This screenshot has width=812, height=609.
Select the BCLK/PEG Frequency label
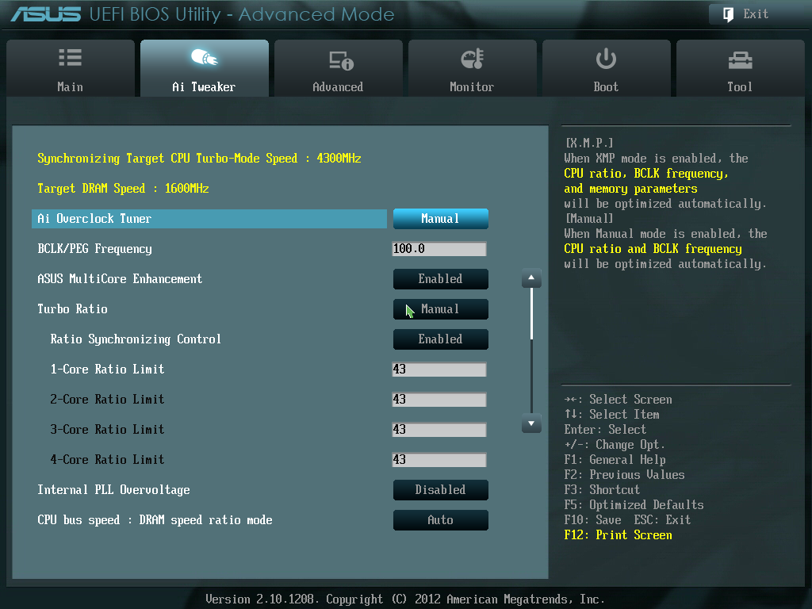click(95, 249)
